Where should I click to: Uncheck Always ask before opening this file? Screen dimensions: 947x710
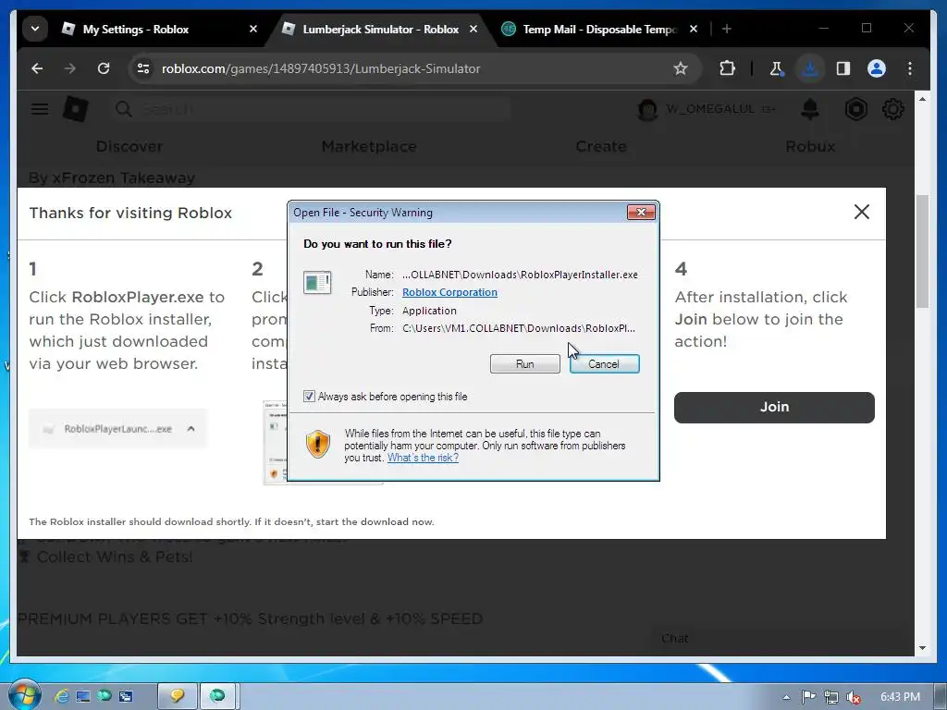click(x=309, y=397)
